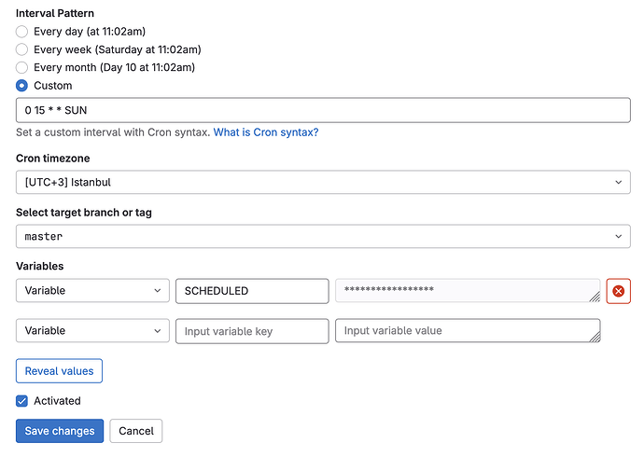Click the SCHEDULED variable key field

(x=252, y=291)
